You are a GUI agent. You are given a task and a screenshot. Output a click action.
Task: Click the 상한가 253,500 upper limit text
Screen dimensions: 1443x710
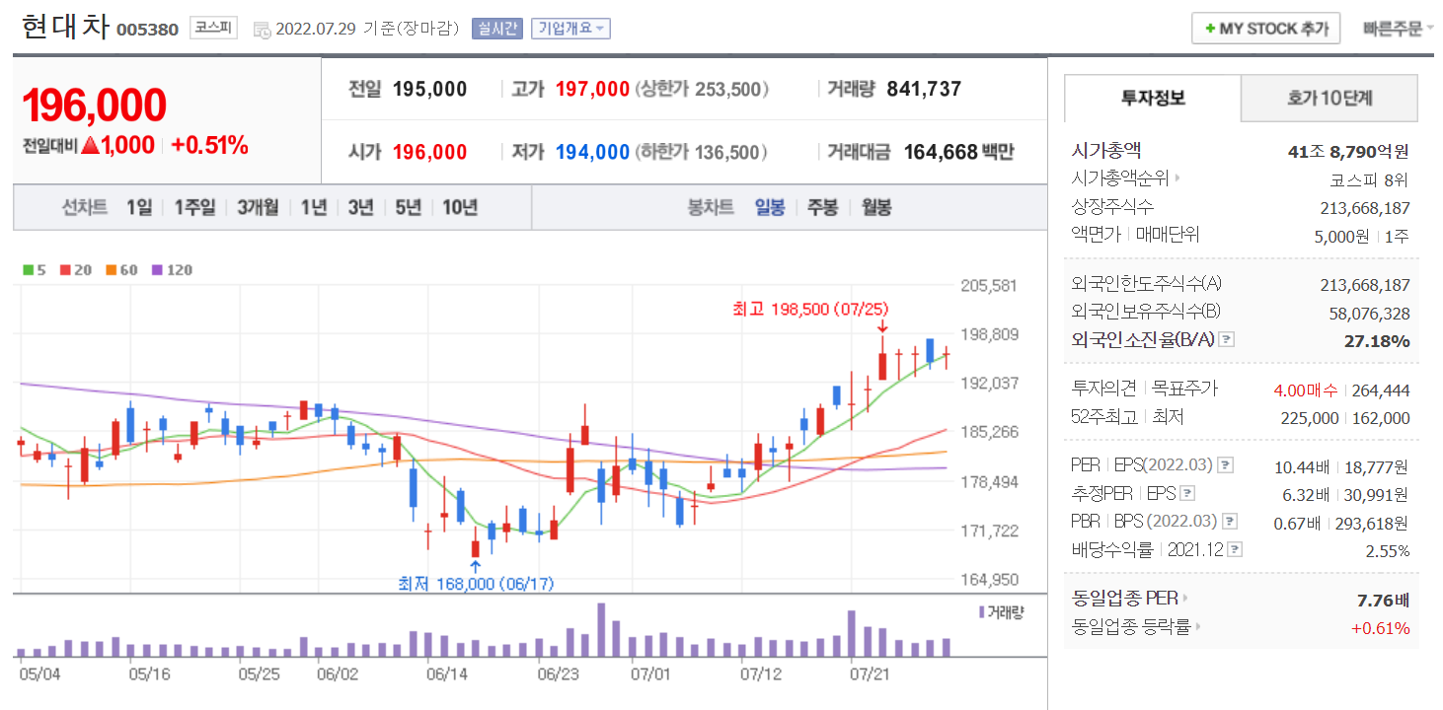(702, 90)
